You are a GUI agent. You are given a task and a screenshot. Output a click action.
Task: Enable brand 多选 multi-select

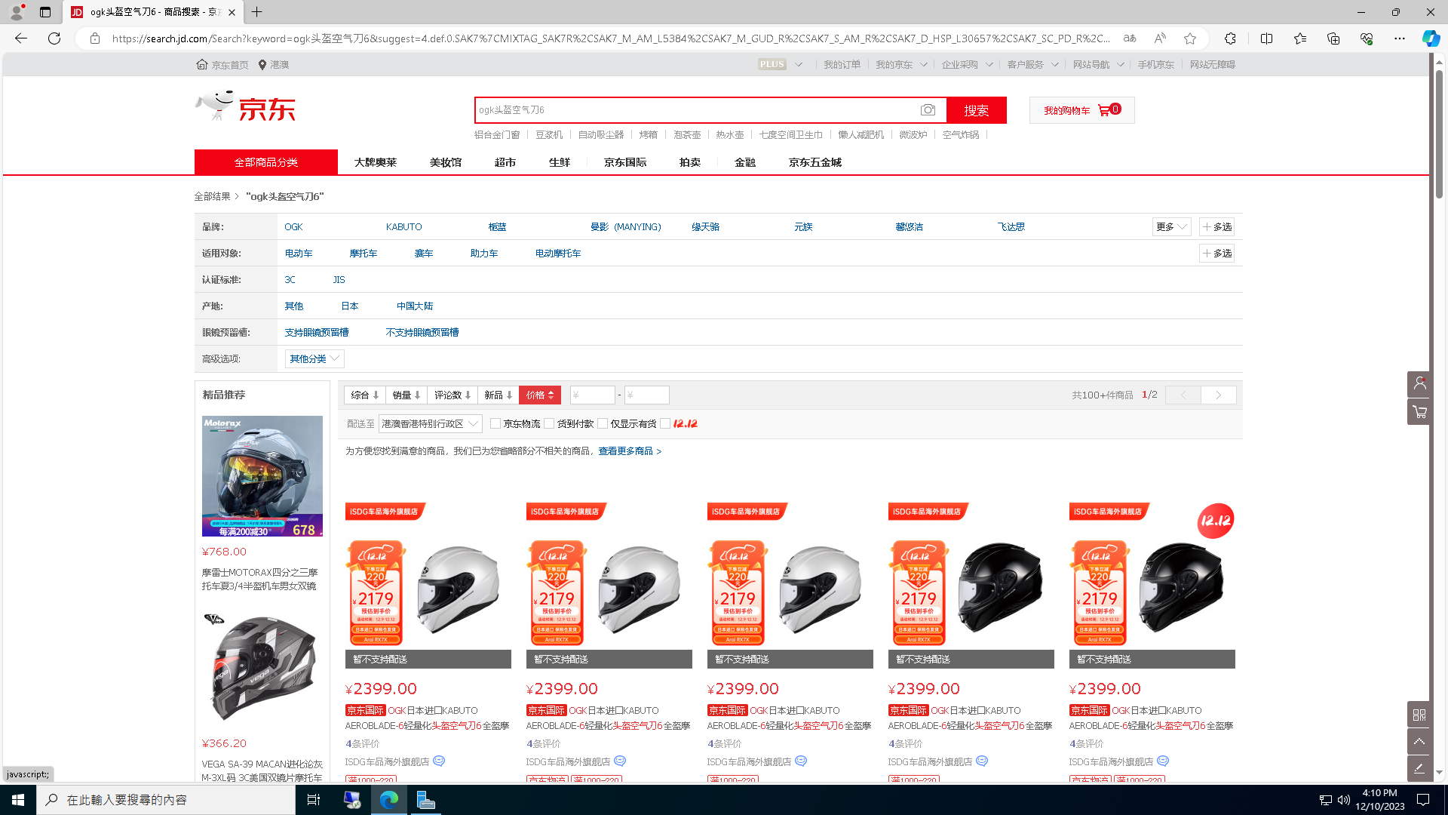(x=1217, y=227)
